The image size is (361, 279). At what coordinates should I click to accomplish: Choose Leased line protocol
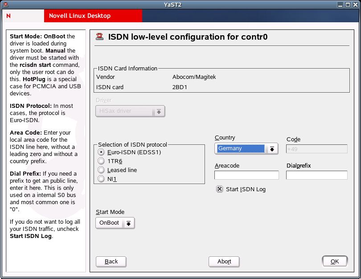point(101,170)
